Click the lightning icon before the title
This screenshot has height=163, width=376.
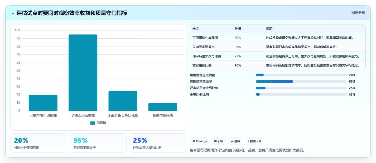pyautogui.click(x=13, y=13)
